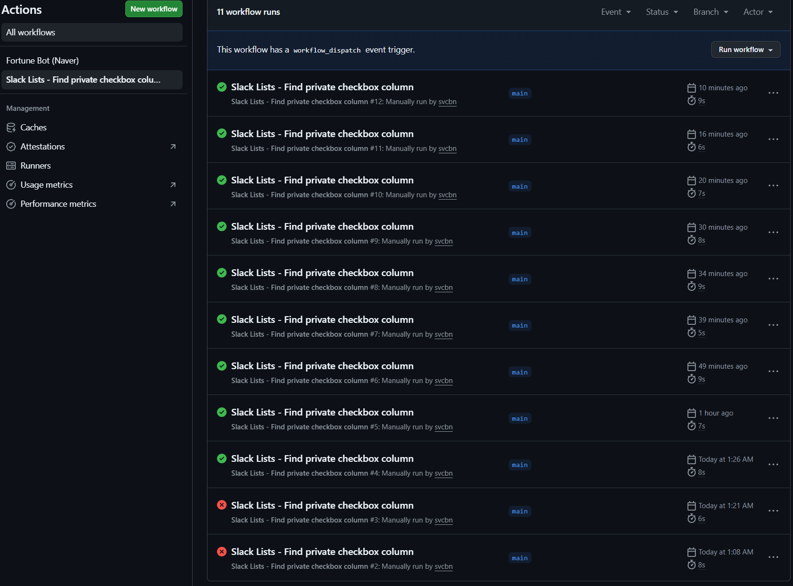Open Performance metrics page
793x586 pixels.
click(x=92, y=204)
